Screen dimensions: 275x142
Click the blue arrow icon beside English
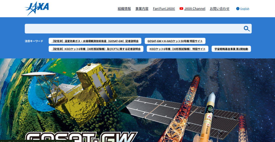pyautogui.click(x=238, y=9)
